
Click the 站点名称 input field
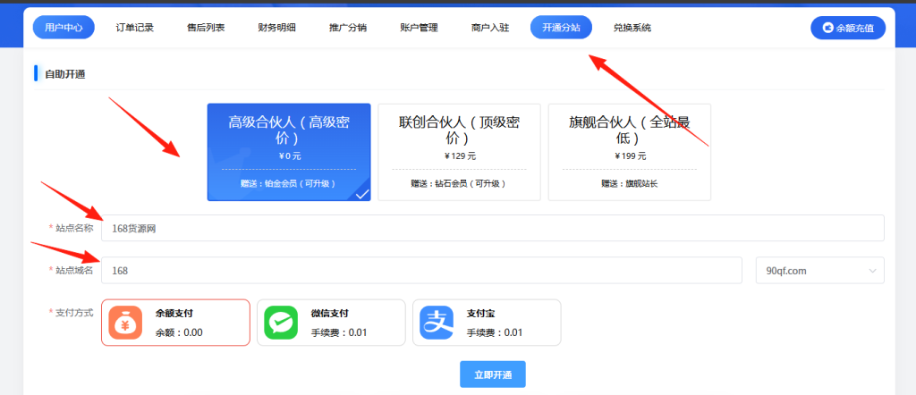[492, 228]
